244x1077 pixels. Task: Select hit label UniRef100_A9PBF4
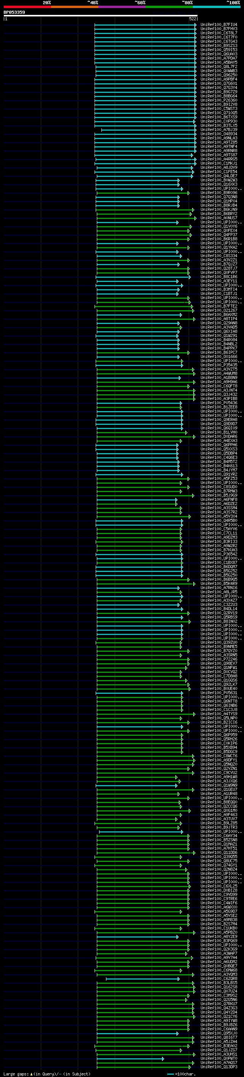click(x=219, y=79)
